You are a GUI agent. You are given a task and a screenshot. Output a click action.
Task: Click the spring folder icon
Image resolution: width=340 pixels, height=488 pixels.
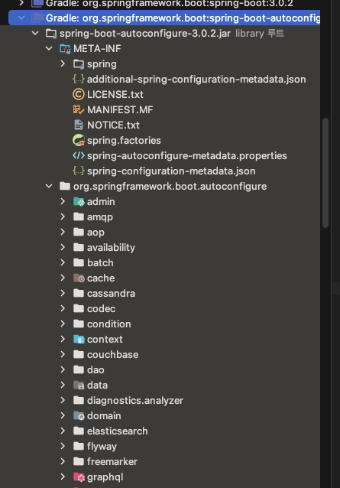(x=79, y=63)
